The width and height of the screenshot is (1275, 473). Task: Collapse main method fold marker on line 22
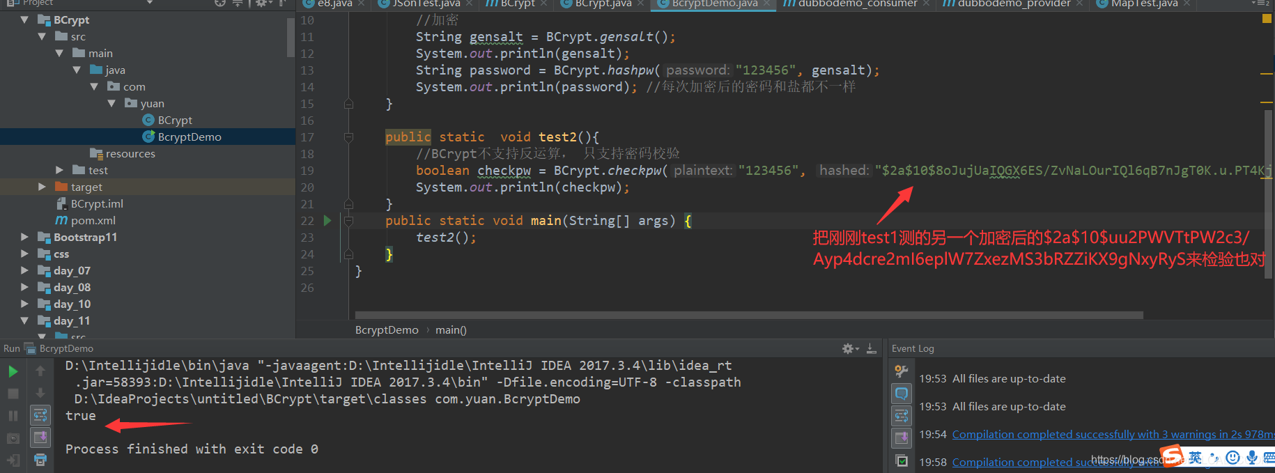click(348, 221)
